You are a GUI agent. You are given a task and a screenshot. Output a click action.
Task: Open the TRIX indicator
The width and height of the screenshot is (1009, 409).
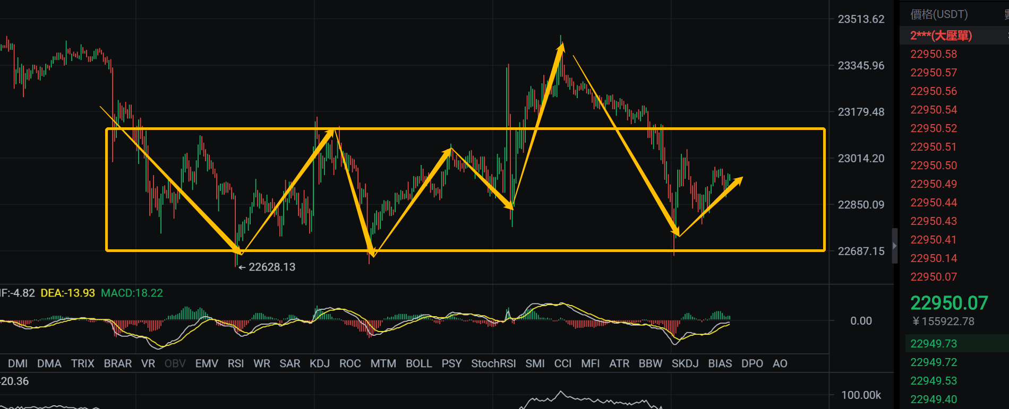pyautogui.click(x=82, y=363)
